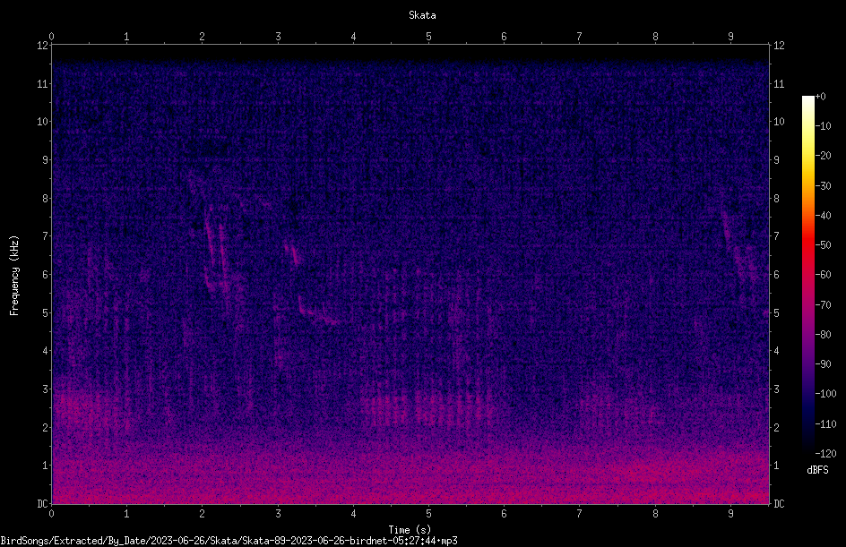This screenshot has height=547, width=846.
Task: Click the descending call streak near 9 seconds, 7 kHz
Action: coord(727,229)
